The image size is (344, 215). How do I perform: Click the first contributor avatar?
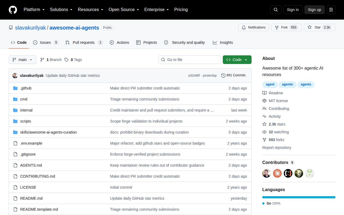tap(267, 173)
